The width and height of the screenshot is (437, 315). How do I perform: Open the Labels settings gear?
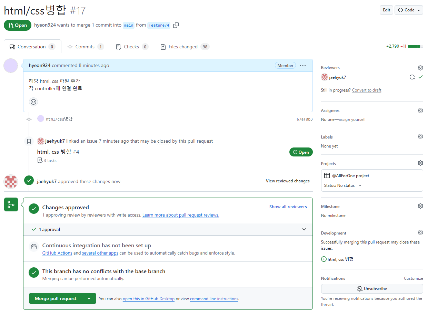pos(420,136)
